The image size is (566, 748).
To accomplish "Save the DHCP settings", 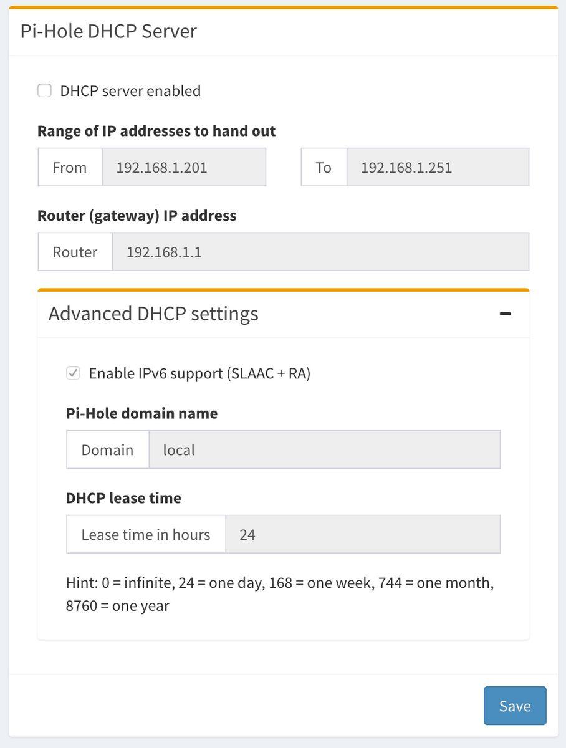I will tap(514, 706).
